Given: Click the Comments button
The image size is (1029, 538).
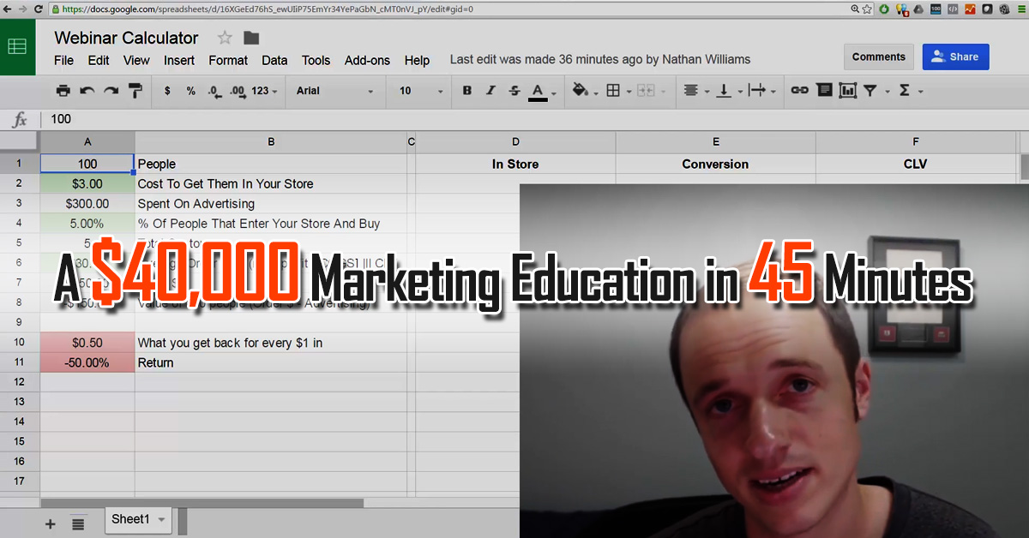Looking at the screenshot, I should [x=878, y=57].
